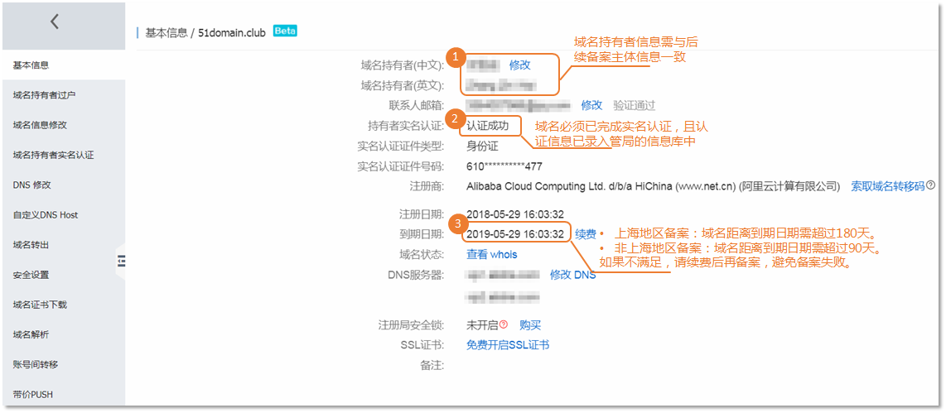
Task: Click 修改 DNS link
Action: click(x=572, y=275)
